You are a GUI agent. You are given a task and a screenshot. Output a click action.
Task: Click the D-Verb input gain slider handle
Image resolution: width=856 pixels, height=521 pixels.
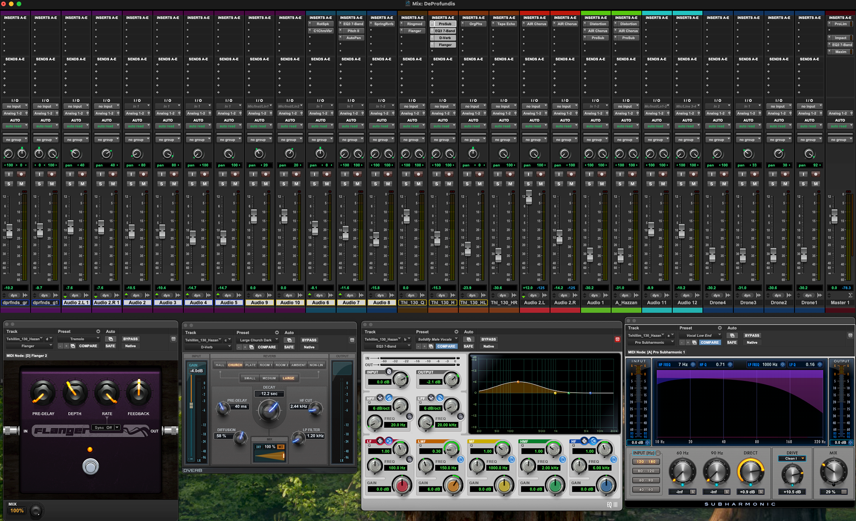coord(191,405)
